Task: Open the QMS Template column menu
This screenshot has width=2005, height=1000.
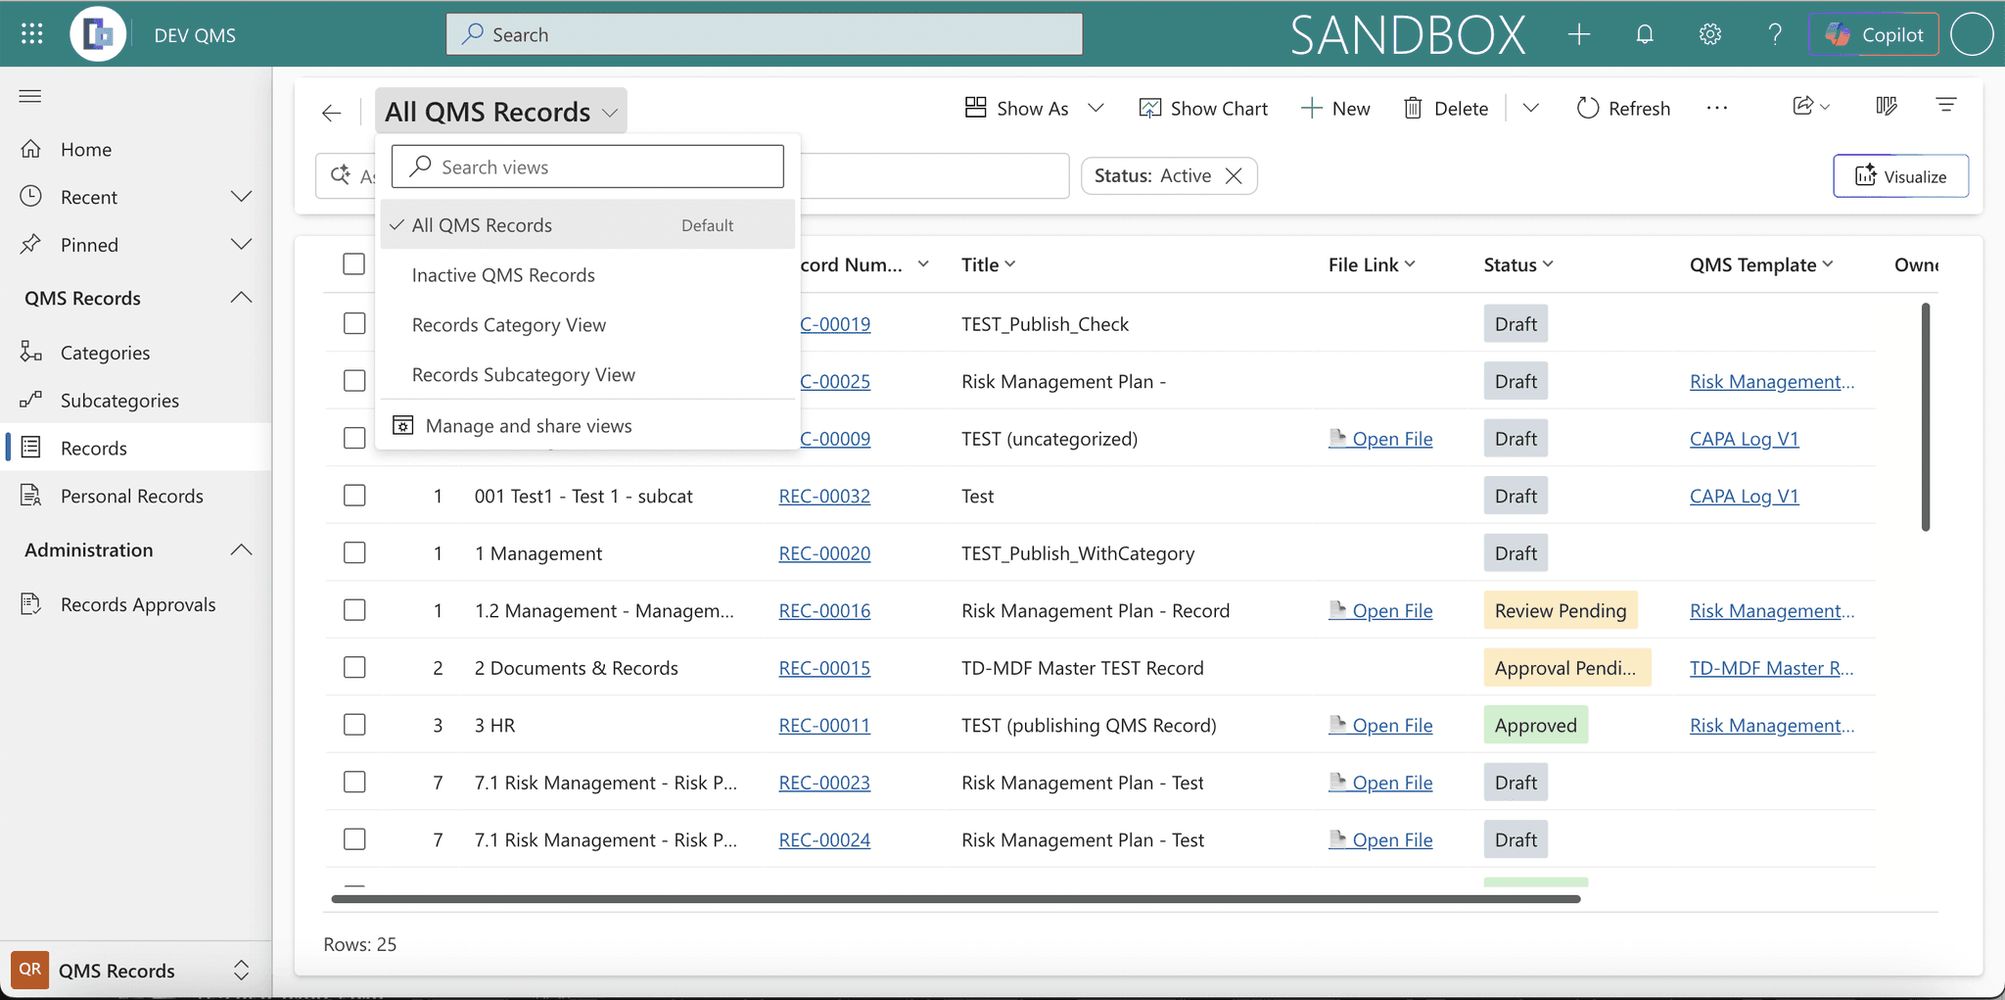Action: coord(1761,264)
